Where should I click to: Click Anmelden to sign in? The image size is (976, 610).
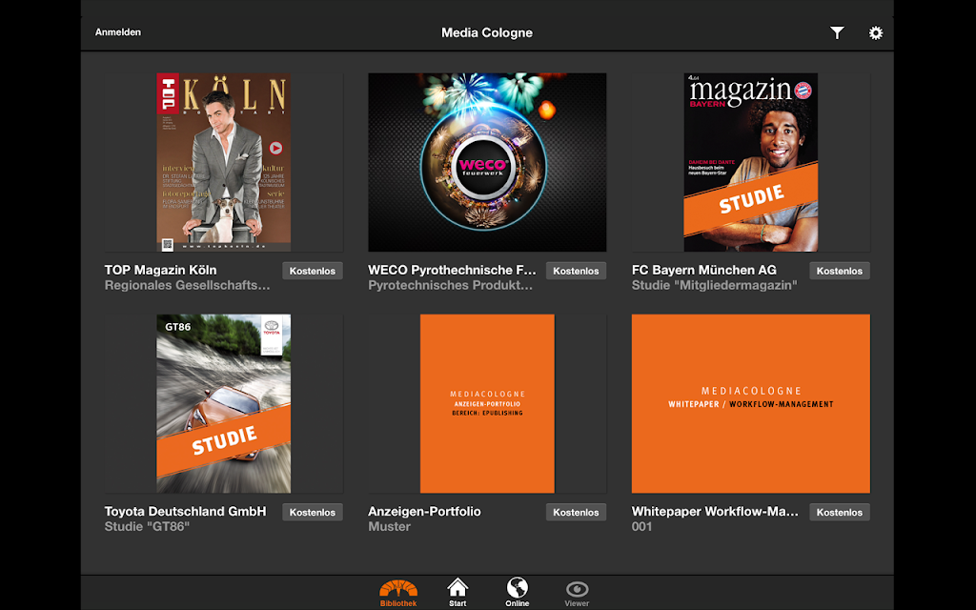pos(117,32)
